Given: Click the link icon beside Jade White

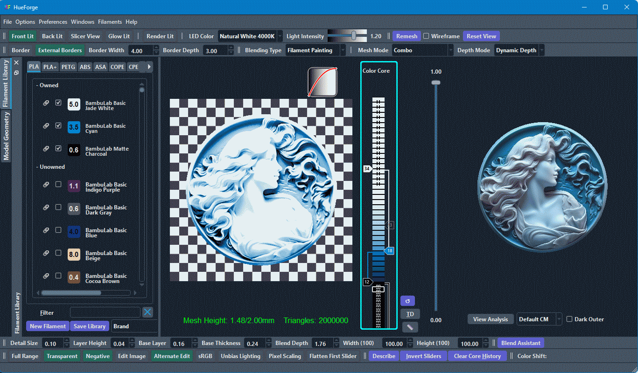Looking at the screenshot, I should pos(46,103).
